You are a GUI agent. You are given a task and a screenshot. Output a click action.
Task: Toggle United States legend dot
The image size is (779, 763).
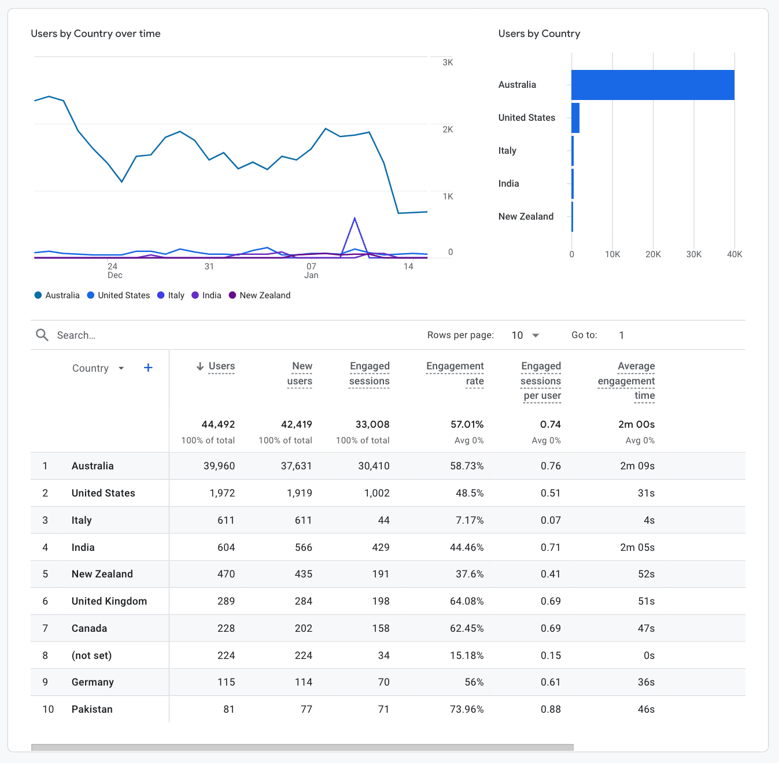coord(91,295)
